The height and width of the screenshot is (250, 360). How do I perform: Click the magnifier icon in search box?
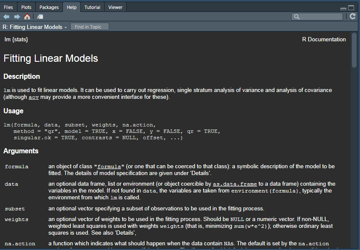(296, 17)
